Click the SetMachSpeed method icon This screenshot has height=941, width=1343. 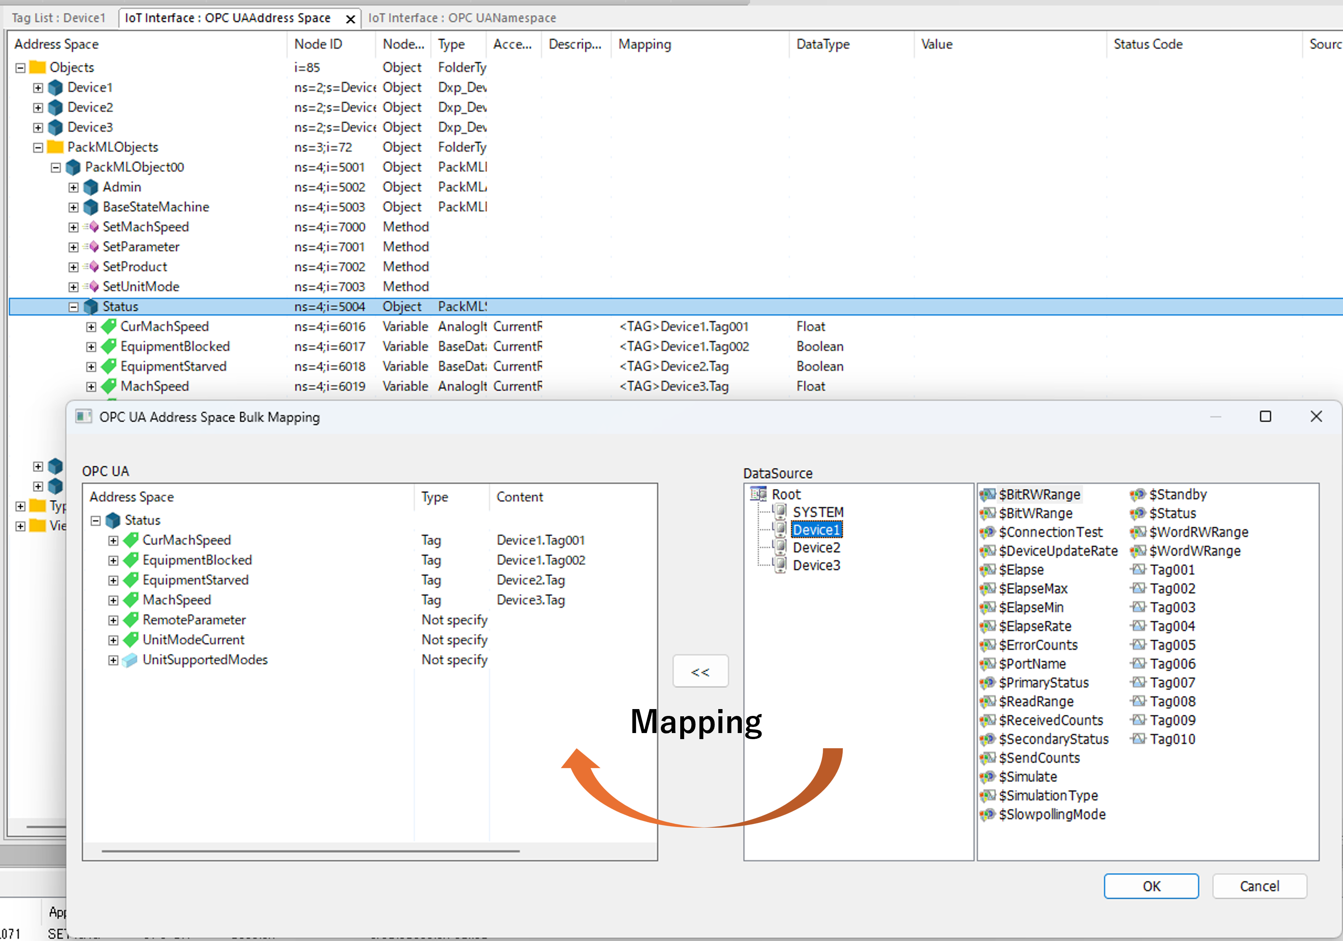tap(92, 227)
